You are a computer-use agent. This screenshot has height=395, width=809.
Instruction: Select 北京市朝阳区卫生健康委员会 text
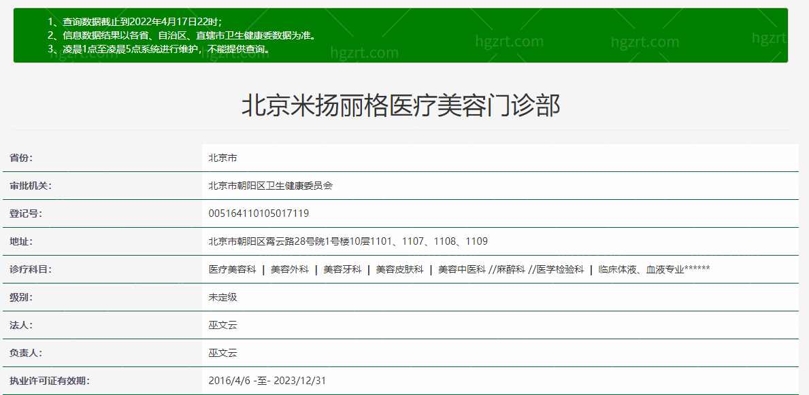[x=270, y=186]
